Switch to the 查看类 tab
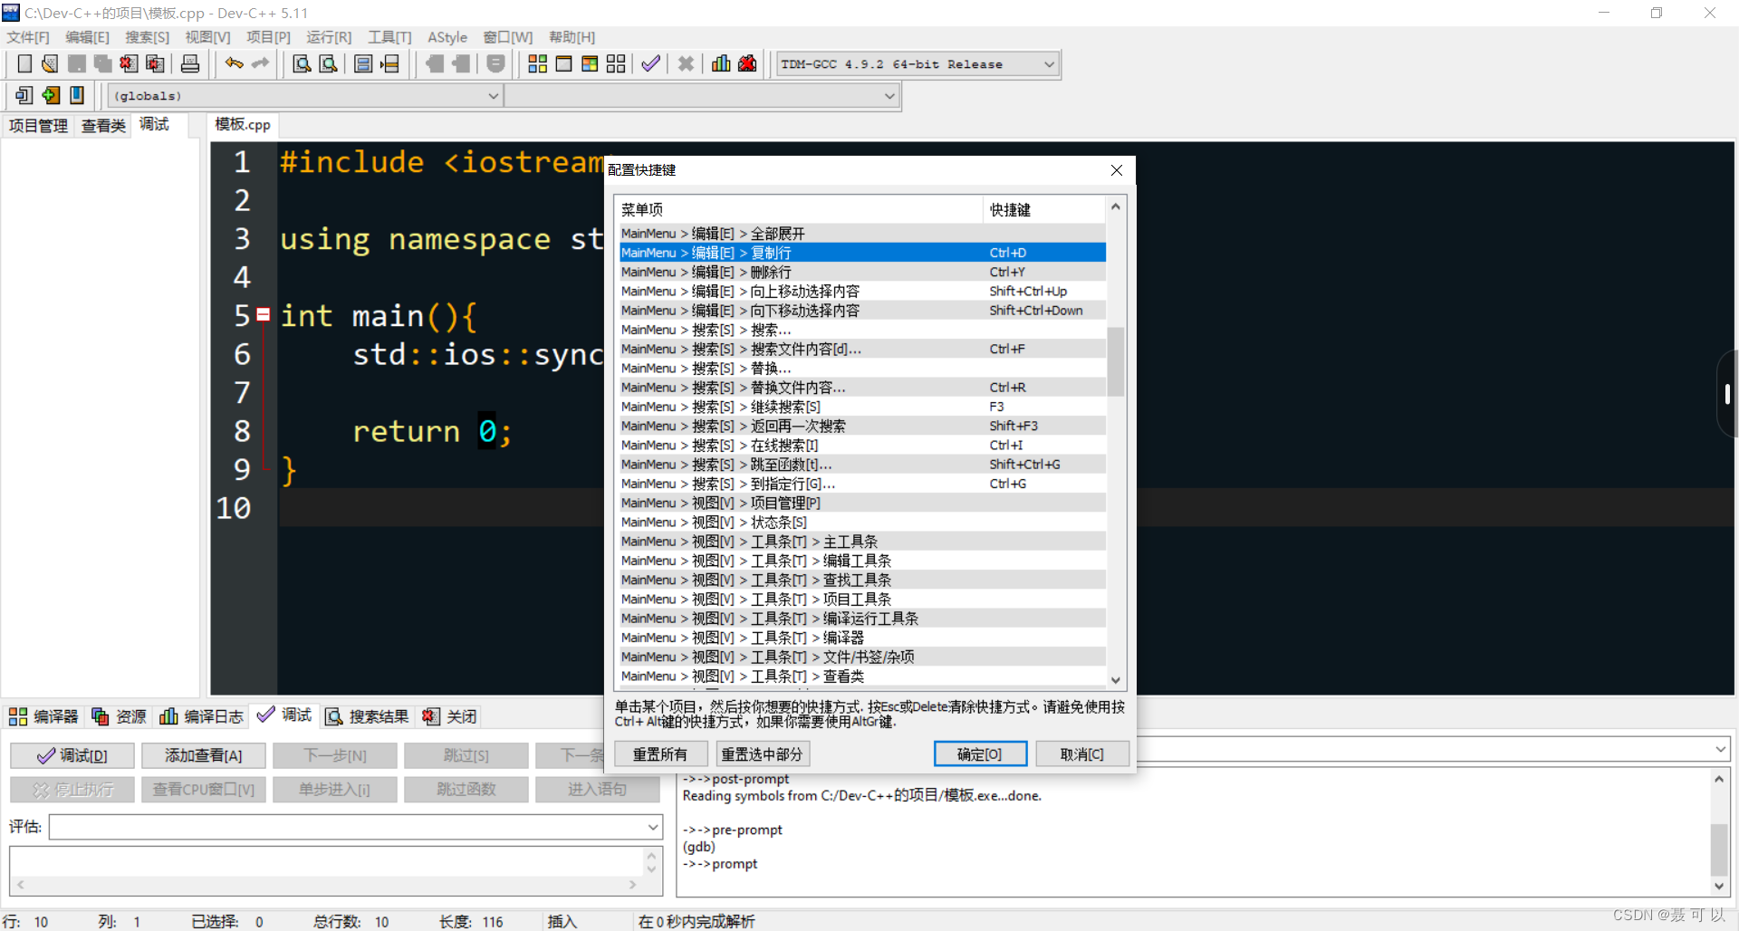The image size is (1739, 931). pyautogui.click(x=103, y=126)
